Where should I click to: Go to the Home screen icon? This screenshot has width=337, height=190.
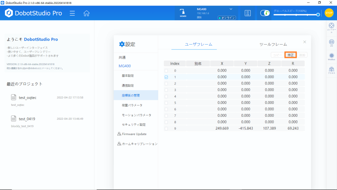(x=87, y=13)
